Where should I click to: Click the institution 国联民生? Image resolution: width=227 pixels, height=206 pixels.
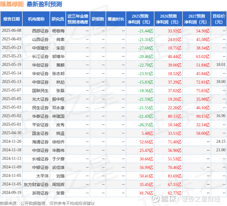[40, 91]
